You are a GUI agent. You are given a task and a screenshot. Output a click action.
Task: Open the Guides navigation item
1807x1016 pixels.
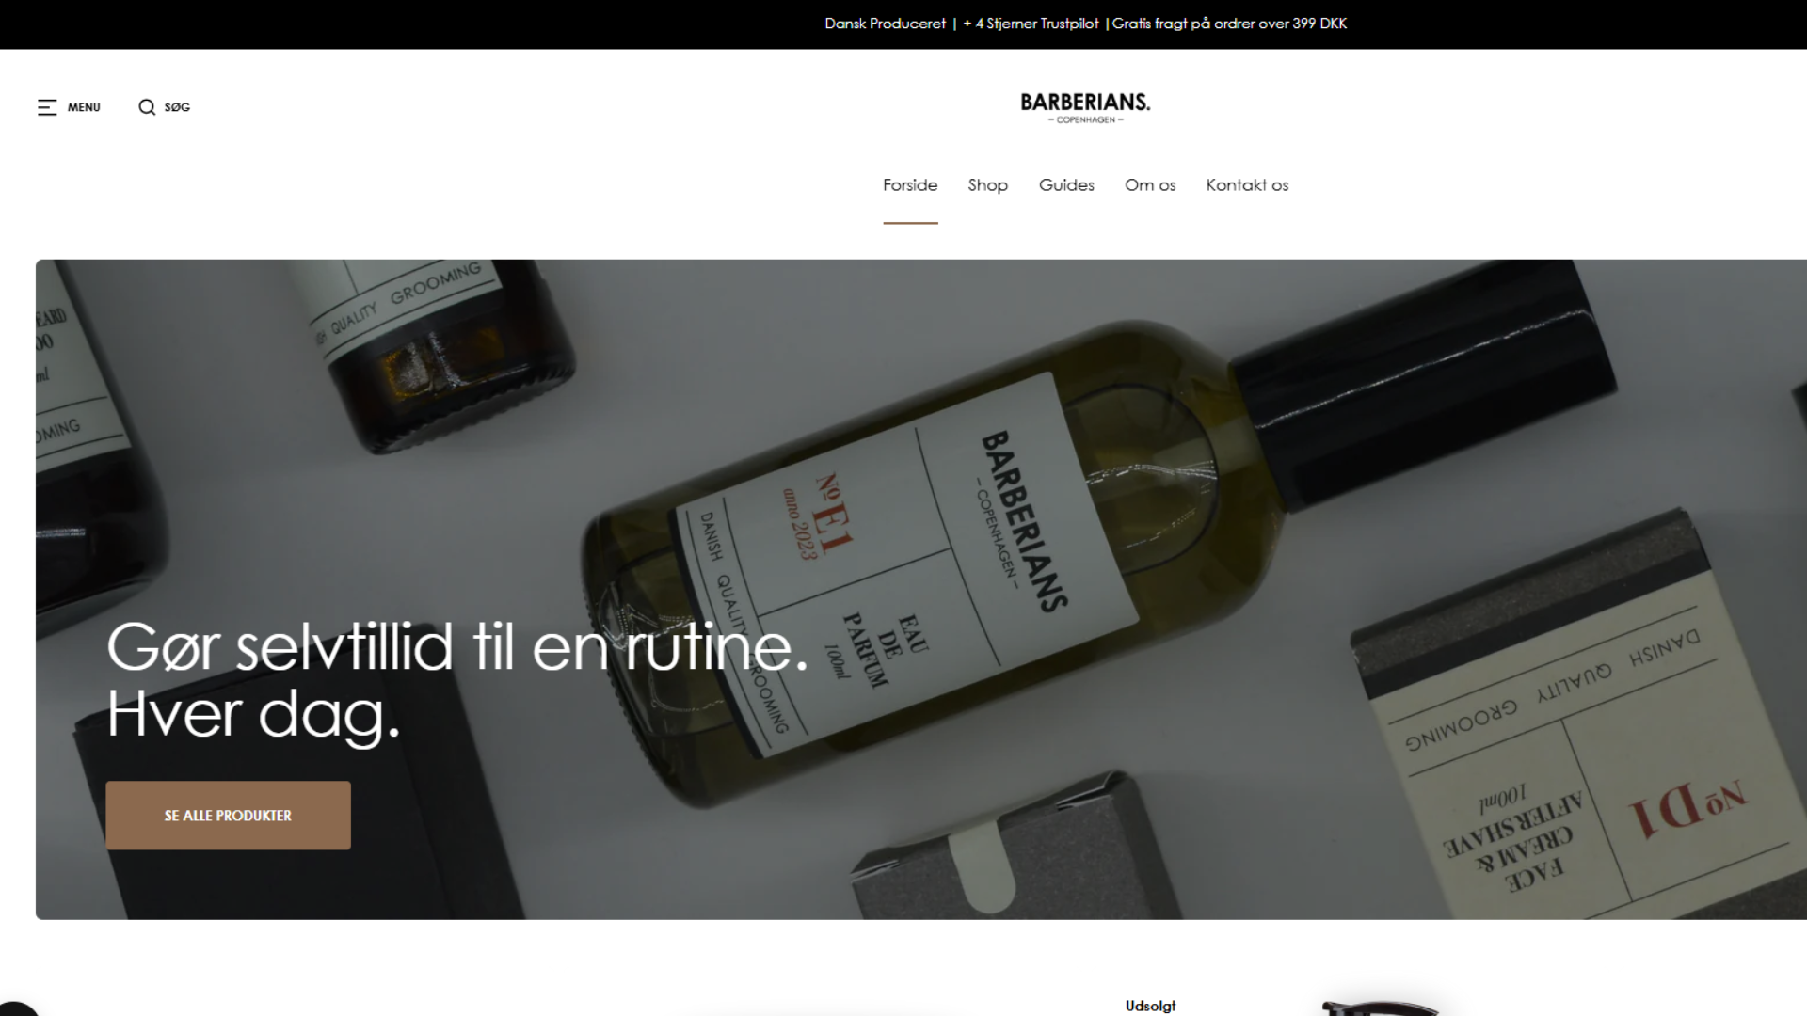point(1066,185)
